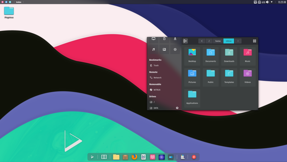Screen dimensions: 287x162
Task: Select the nitrux breadcrumb segment
Action: 229,41
